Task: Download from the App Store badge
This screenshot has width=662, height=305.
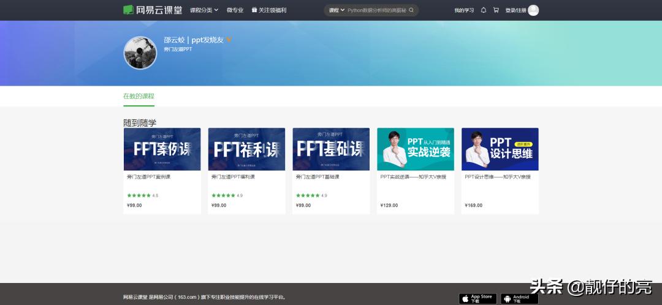Action: point(477,299)
